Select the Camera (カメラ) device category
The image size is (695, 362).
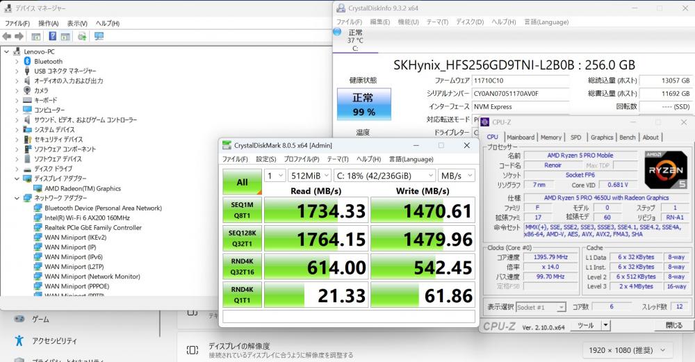pos(41,90)
